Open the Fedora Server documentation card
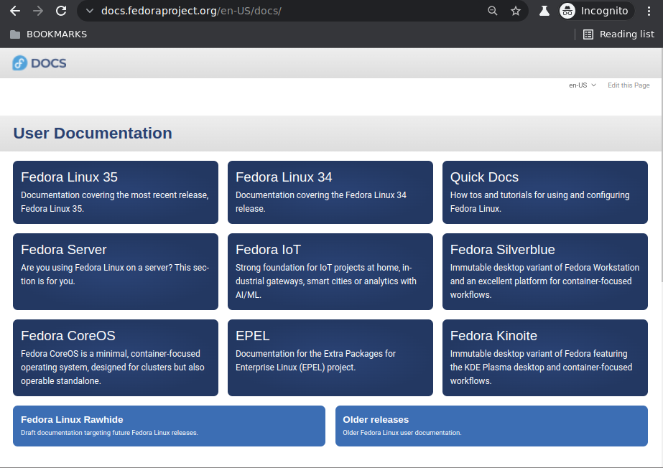 [x=116, y=271]
